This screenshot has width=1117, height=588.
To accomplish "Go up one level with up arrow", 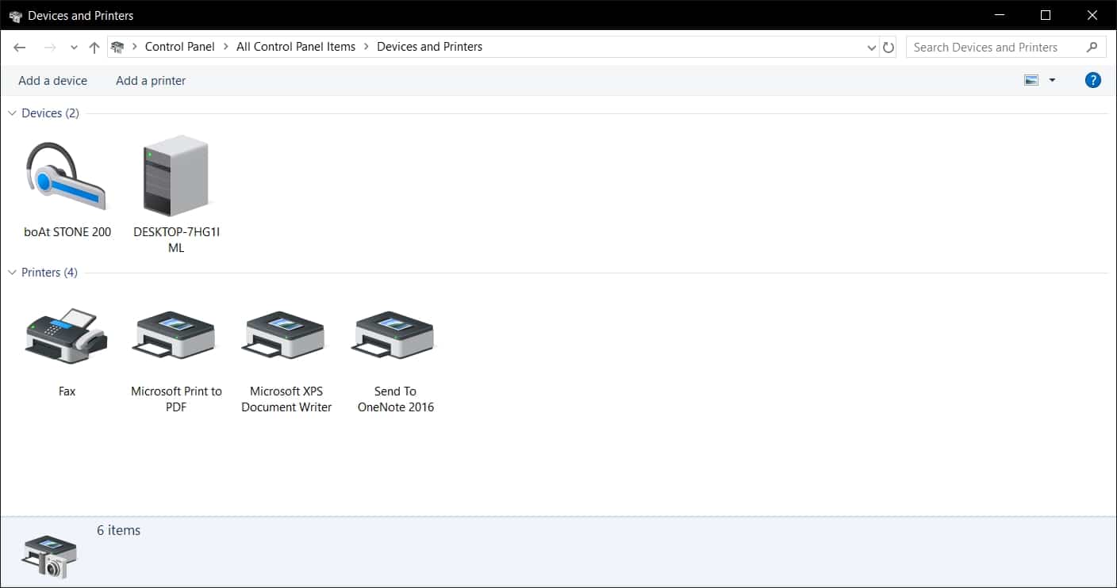I will click(x=94, y=48).
